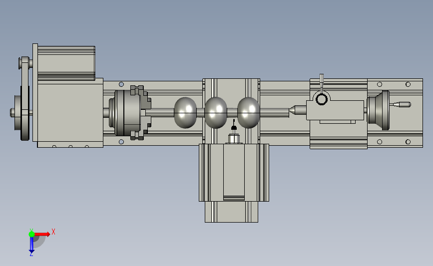Select the left sphere on the workpiece
Viewport: 433px width, 266px height.
pos(185,113)
